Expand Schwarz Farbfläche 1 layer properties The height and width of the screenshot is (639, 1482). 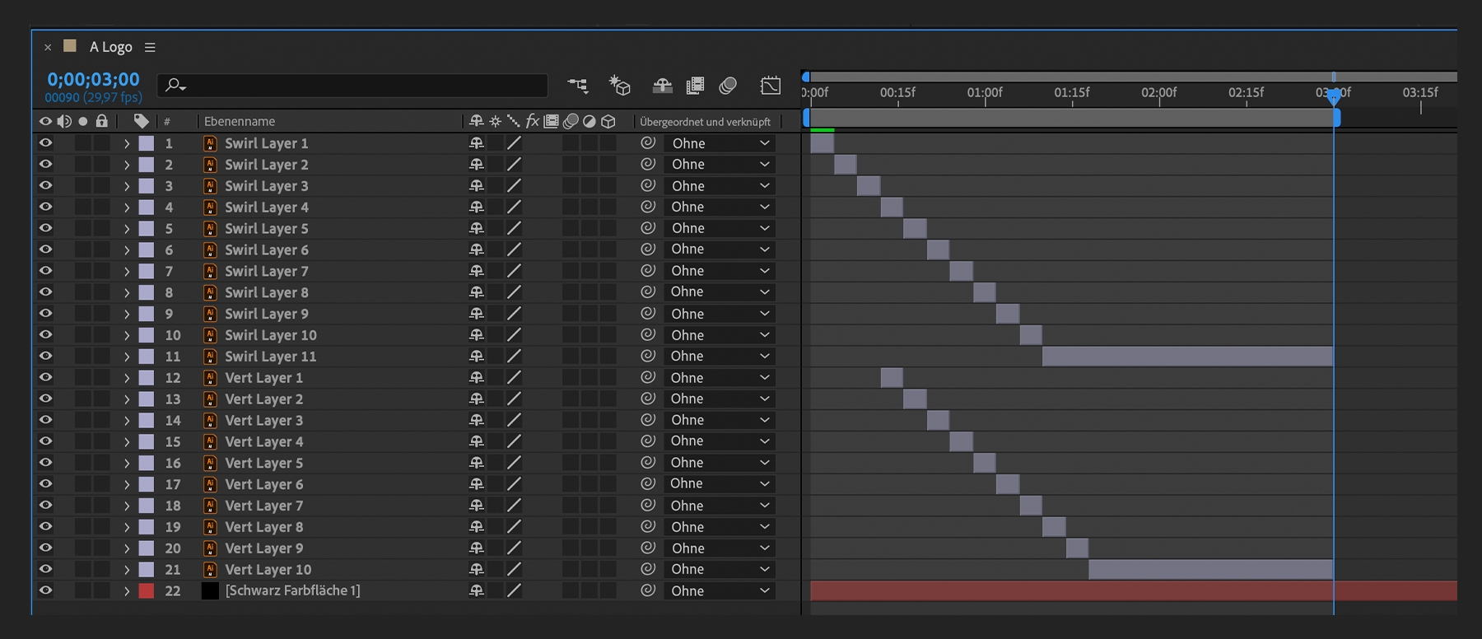coord(127,590)
